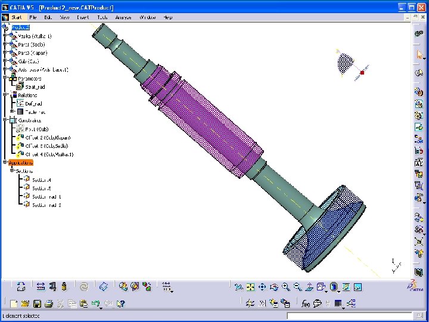This screenshot has width=429, height=322.
Task: Open the Edit menu
Action: coord(48,17)
